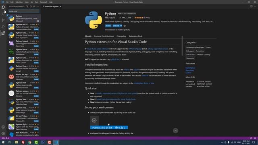Select the Python Docstring extension in list
The height and width of the screenshot is (145, 258).
(x=24, y=52)
